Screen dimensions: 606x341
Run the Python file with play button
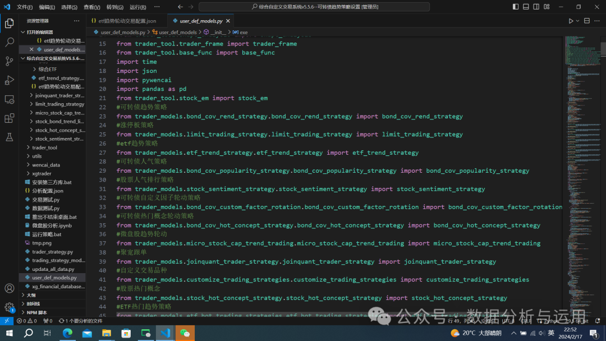(x=571, y=21)
